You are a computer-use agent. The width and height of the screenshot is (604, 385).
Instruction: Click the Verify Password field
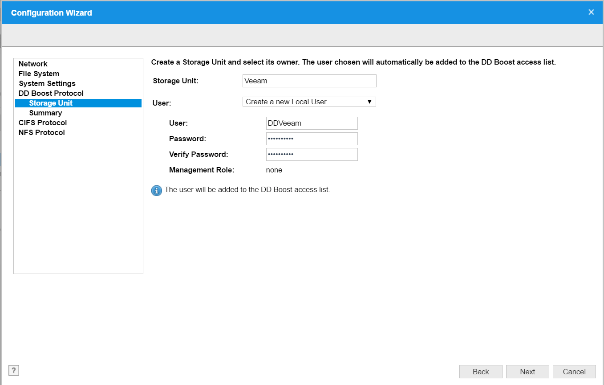(x=312, y=154)
